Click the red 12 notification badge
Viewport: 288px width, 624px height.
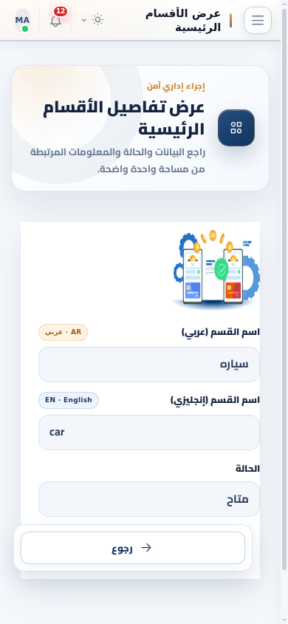(61, 11)
